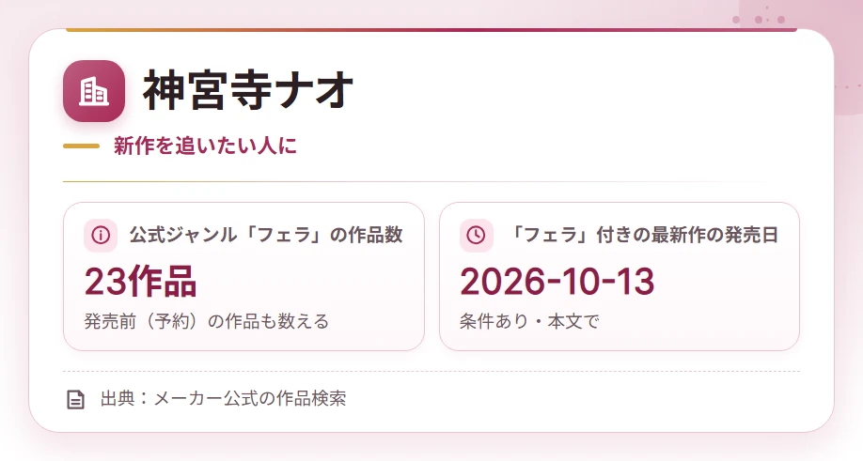Screen dimensions: 863x461
Task: Click the 条件あり・本文で note
Action: 529,321
